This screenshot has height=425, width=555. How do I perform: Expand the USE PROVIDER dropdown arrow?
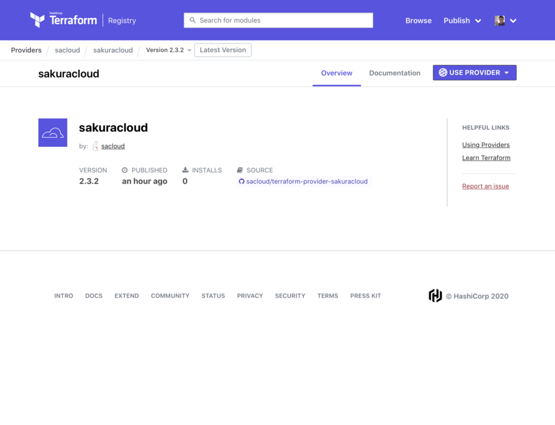tap(507, 73)
